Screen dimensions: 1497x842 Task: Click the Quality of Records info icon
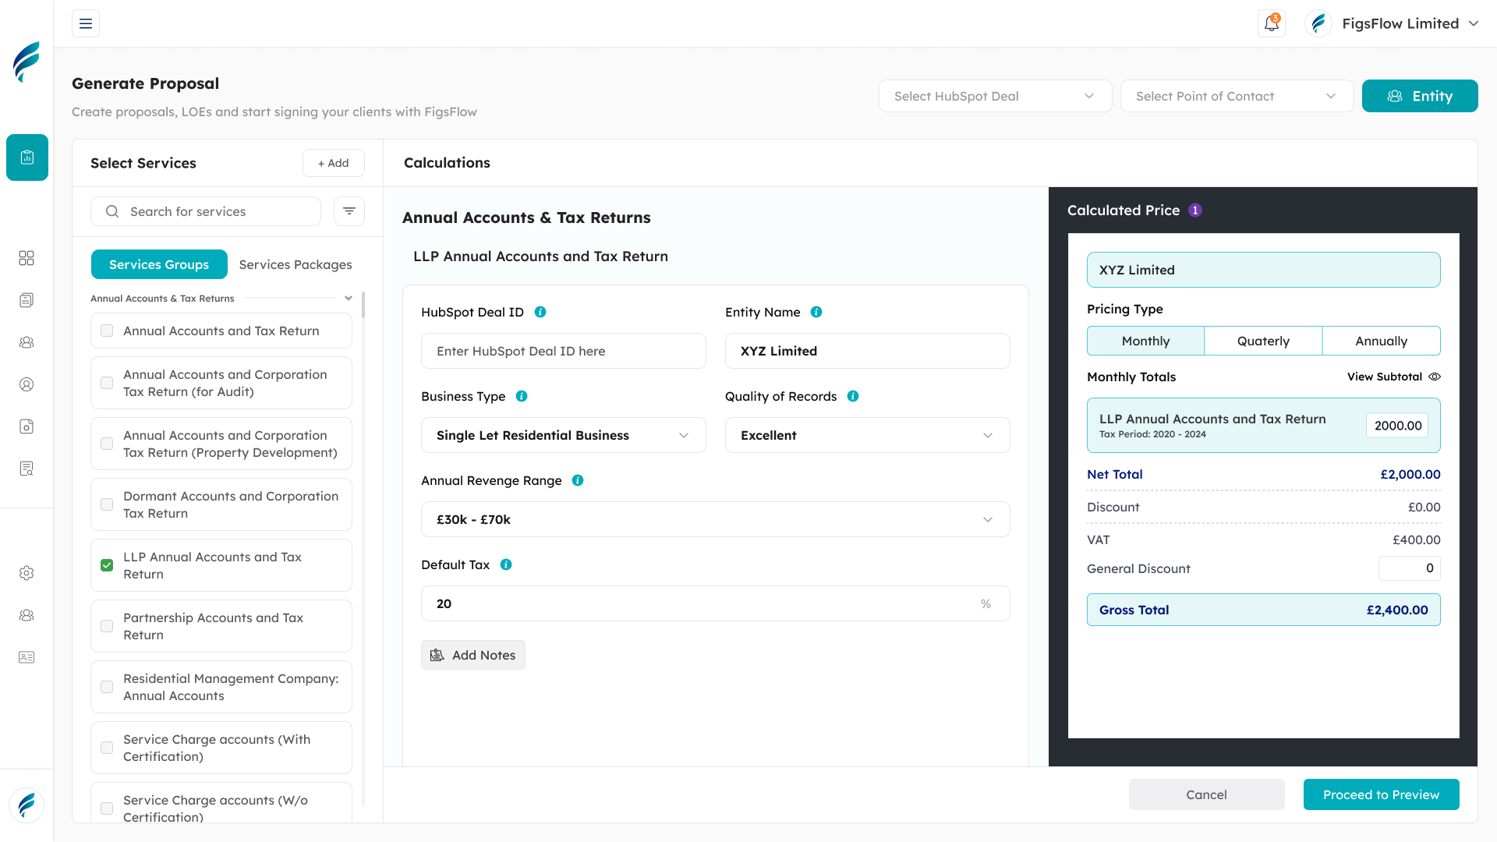(x=853, y=396)
